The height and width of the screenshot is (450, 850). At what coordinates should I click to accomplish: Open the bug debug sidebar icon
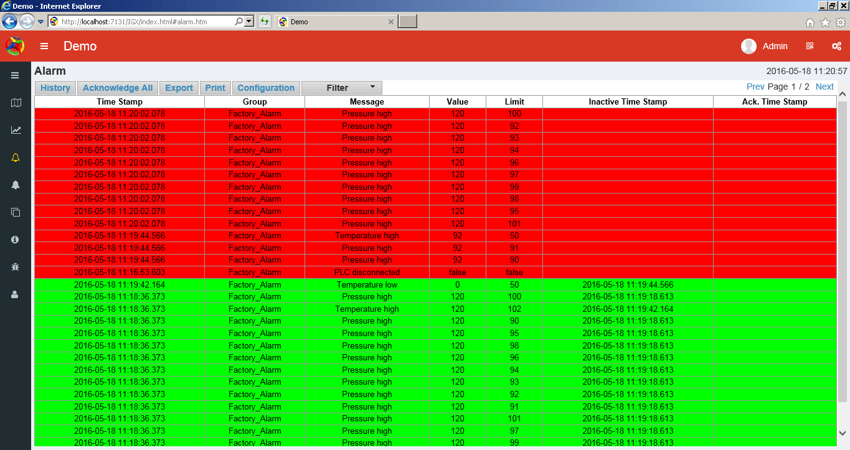pyautogui.click(x=16, y=267)
